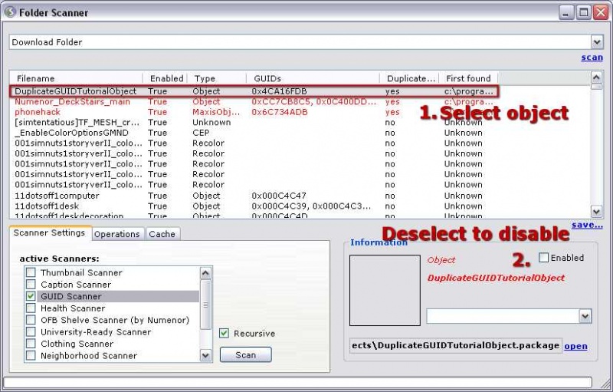Switch to the Operations tab

pos(117,234)
